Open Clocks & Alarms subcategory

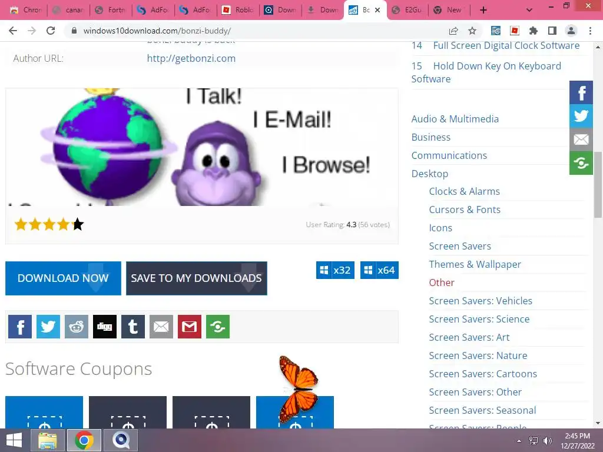(464, 191)
